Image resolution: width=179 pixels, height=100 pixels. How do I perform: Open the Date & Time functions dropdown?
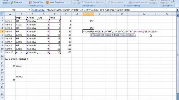pos(37,2)
